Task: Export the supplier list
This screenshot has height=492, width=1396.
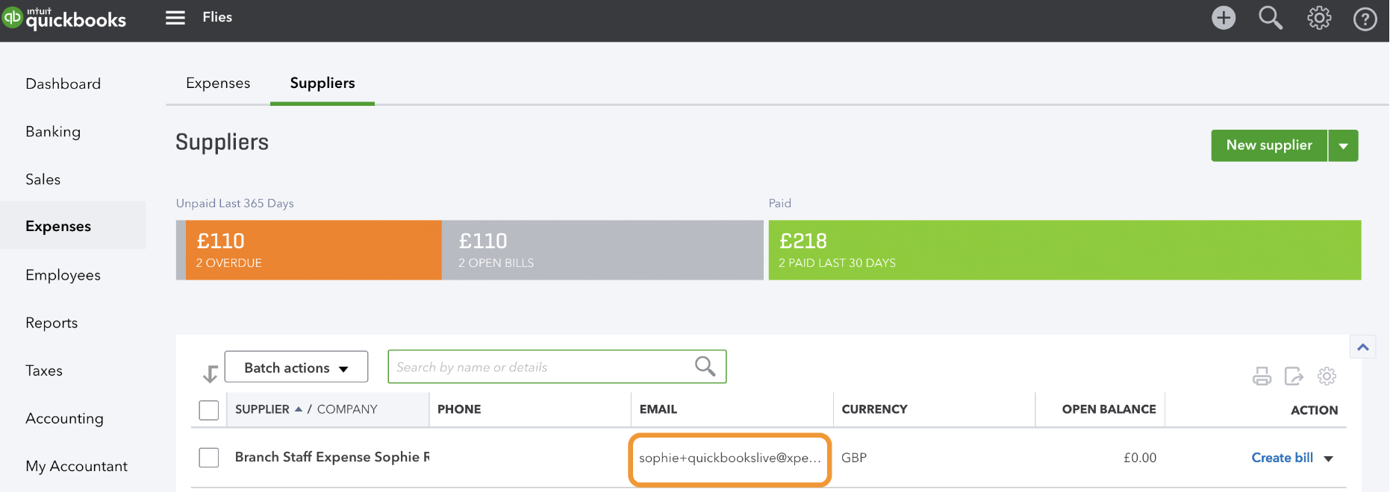Action: [1294, 376]
